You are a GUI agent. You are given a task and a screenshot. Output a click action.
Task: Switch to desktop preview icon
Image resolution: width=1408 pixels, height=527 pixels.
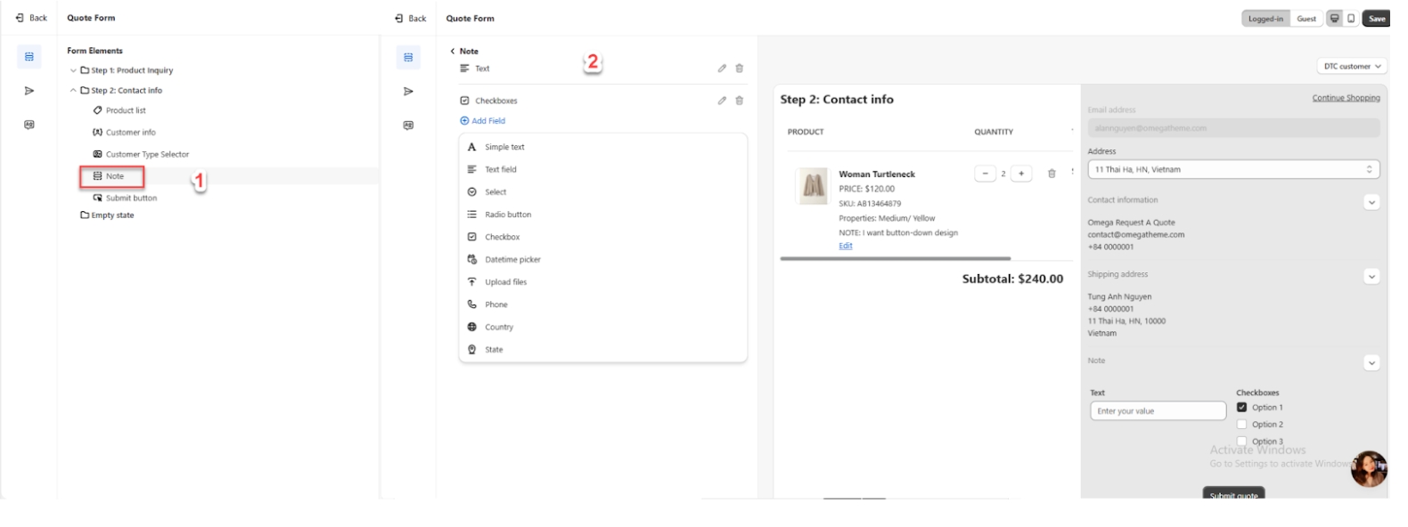(1334, 19)
